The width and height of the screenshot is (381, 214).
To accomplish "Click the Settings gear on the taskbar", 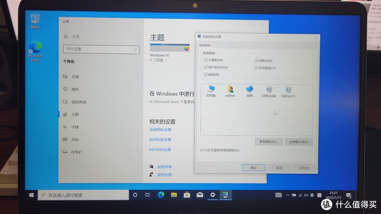I will click(213, 195).
